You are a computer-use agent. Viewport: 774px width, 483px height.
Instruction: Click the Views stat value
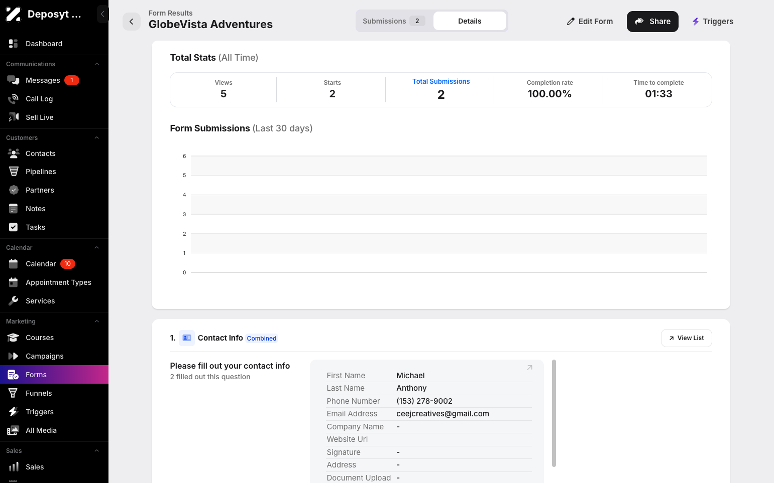[224, 94]
